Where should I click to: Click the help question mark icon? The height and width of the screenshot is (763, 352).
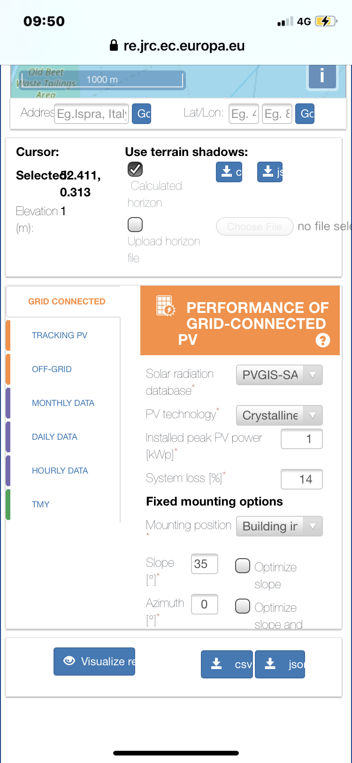pos(323,340)
